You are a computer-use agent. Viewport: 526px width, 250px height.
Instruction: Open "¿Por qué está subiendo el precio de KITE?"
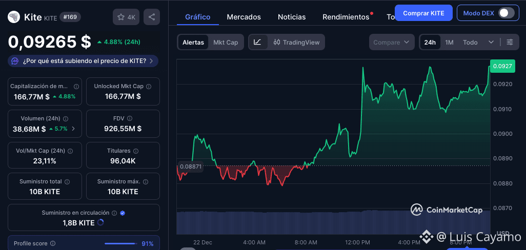[x=83, y=61]
